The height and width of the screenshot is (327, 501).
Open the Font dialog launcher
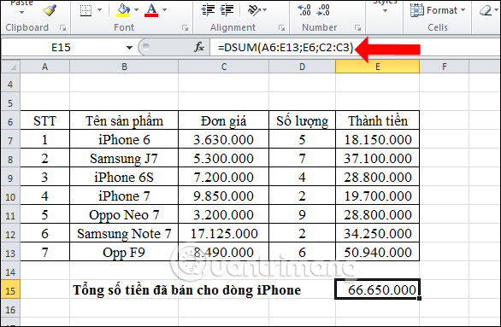pyautogui.click(x=185, y=28)
